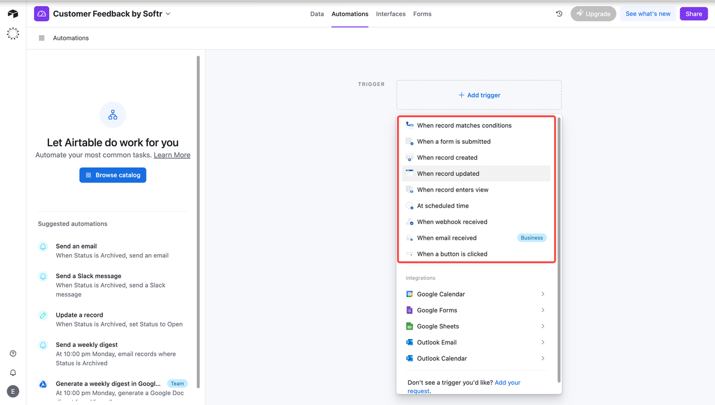Switch to the Interfaces tab
This screenshot has width=715, height=405.
pos(390,13)
